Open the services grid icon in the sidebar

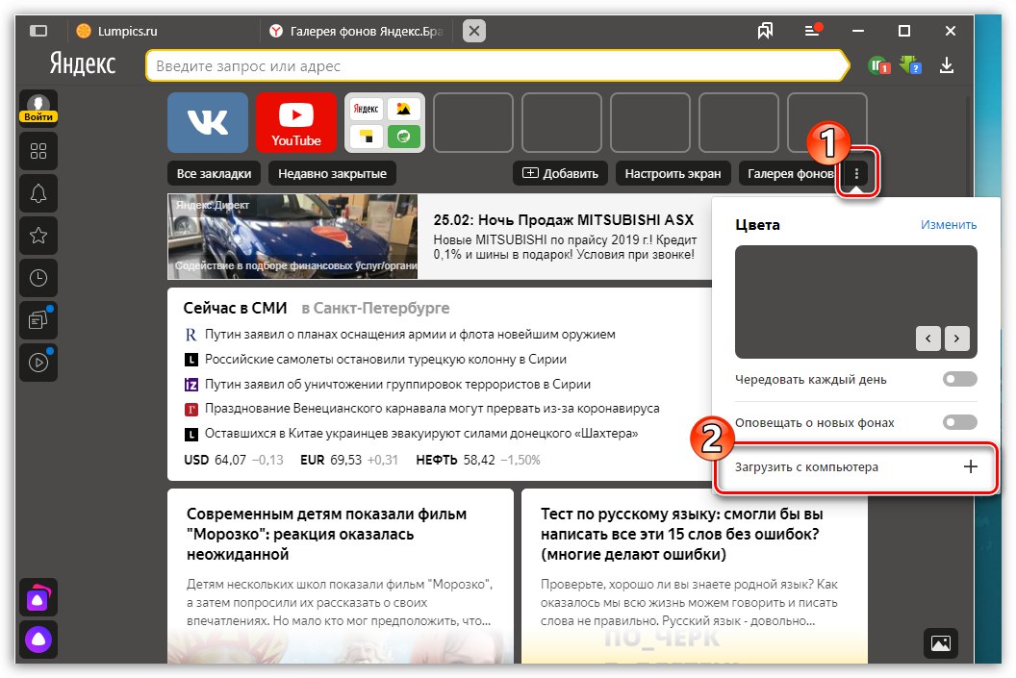click(x=38, y=151)
